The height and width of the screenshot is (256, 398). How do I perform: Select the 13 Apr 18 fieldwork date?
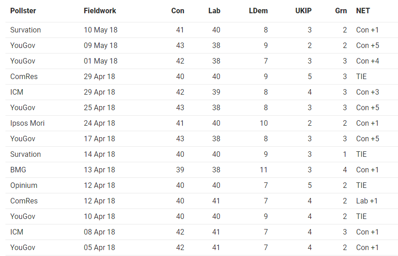(x=100, y=170)
